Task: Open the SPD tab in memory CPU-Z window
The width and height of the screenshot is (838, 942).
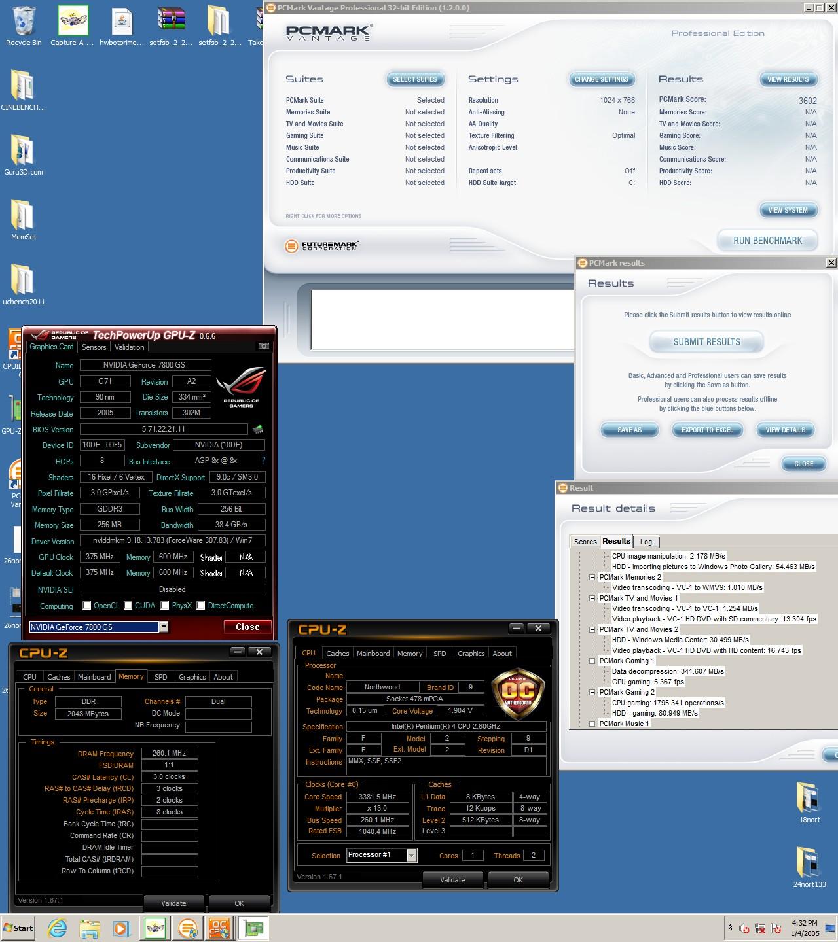Action: coord(161,677)
